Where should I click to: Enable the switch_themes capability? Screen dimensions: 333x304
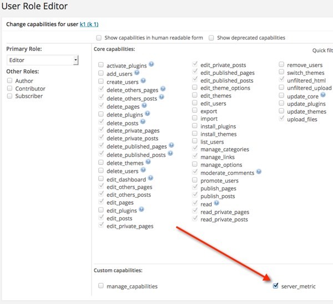281,72
